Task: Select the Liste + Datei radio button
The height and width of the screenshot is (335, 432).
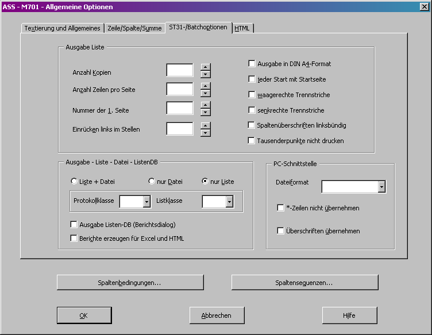Action: (74, 182)
